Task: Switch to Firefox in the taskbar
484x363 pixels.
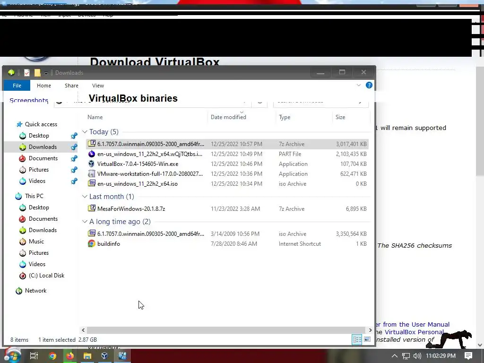Action: coord(70,356)
